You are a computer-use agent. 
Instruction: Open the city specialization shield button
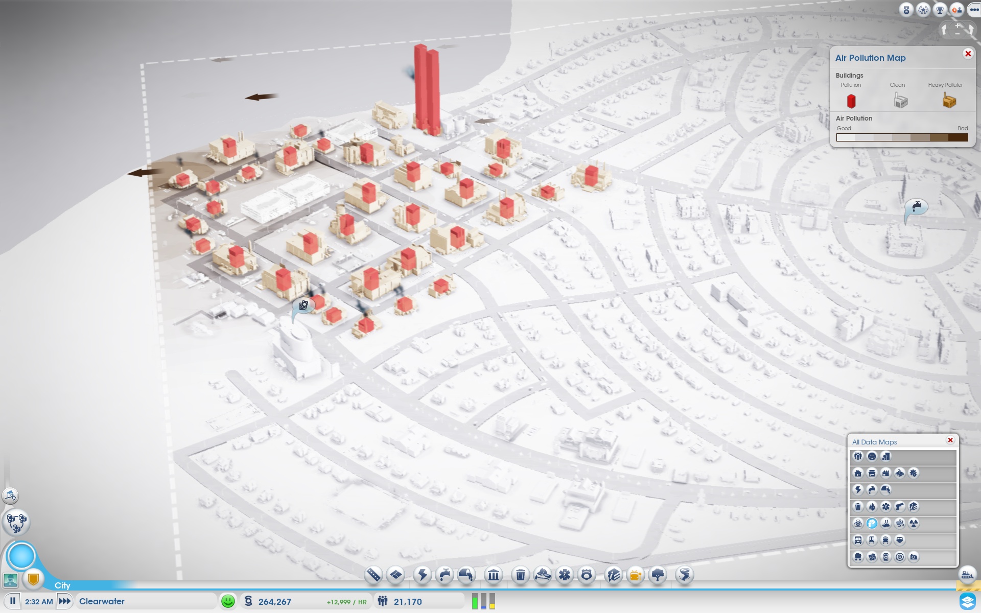tap(33, 579)
